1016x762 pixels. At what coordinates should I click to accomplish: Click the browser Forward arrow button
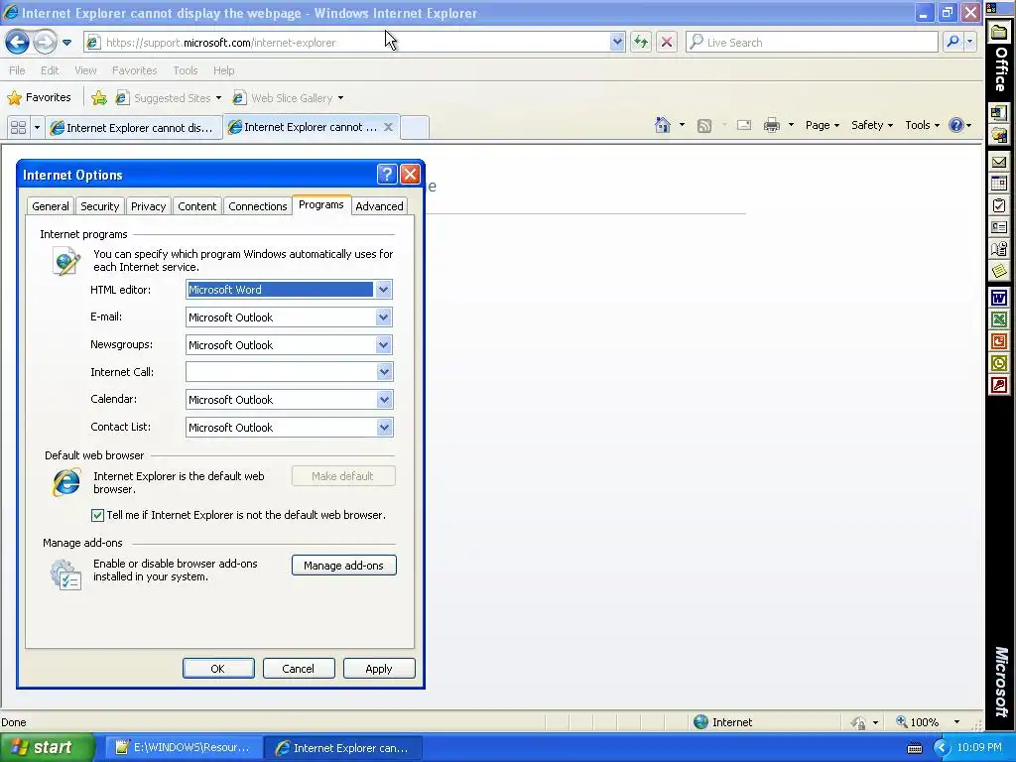(45, 43)
